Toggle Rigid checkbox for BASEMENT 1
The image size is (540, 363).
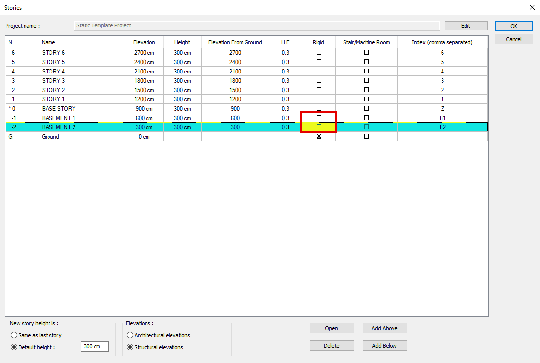click(x=319, y=118)
